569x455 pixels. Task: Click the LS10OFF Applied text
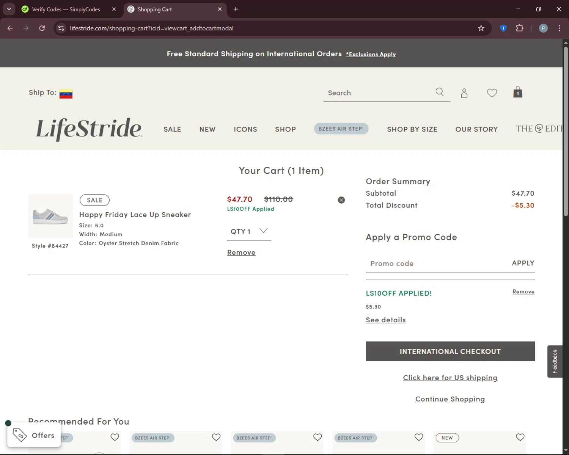(x=250, y=209)
